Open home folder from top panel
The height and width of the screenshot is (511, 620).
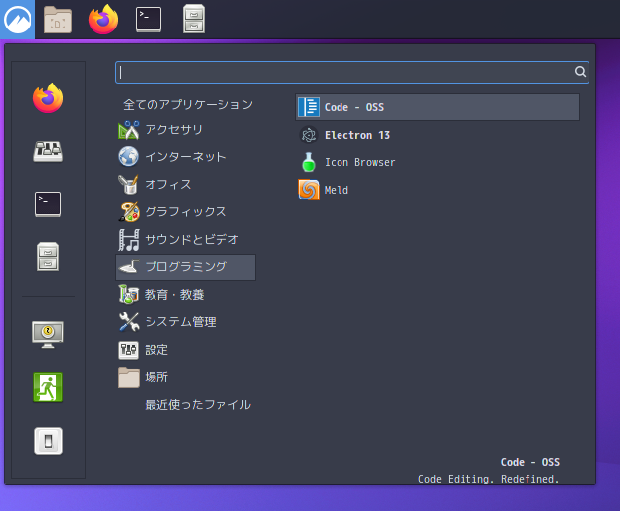tap(58, 20)
